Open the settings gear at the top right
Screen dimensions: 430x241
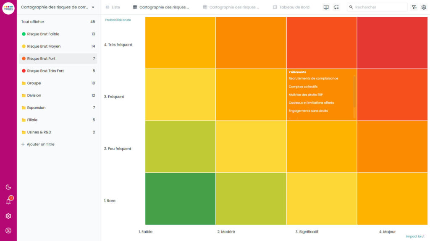point(424,7)
